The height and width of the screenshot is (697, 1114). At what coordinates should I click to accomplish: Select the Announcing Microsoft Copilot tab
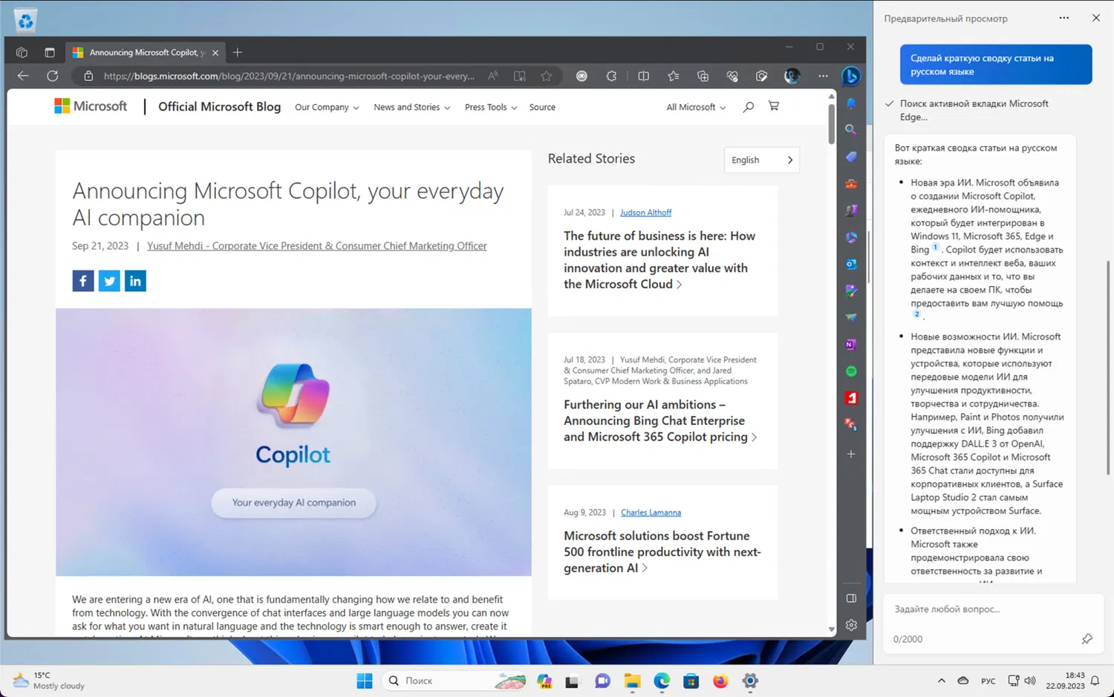(x=145, y=53)
